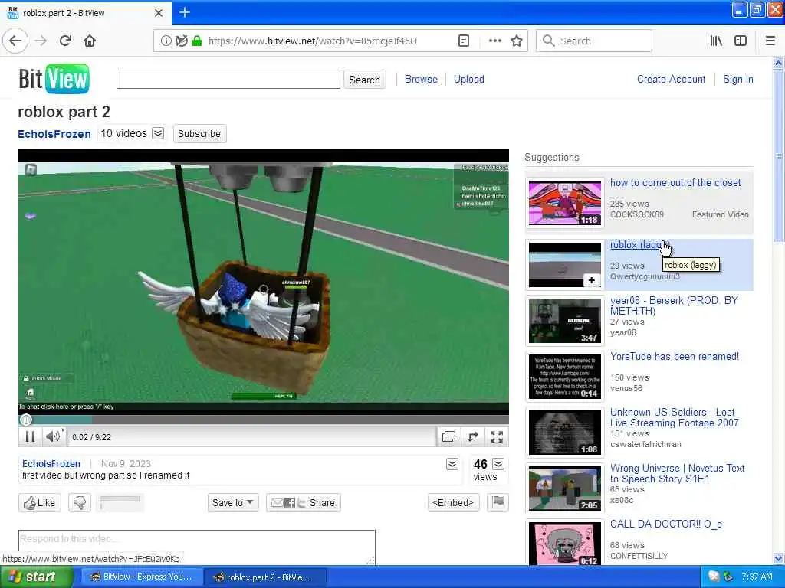Open YoreTude has been renamed! video
Viewport: 785px width, 588px height.
click(x=675, y=357)
